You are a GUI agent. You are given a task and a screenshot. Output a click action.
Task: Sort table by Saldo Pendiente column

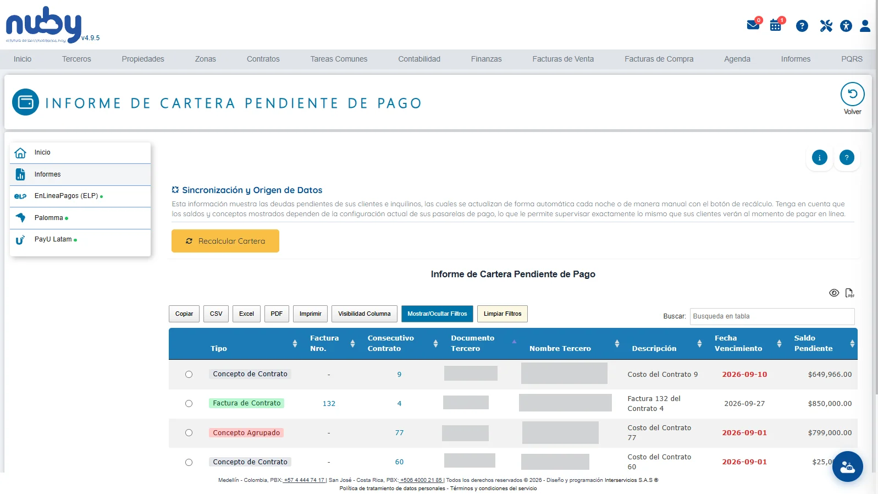[x=852, y=344]
